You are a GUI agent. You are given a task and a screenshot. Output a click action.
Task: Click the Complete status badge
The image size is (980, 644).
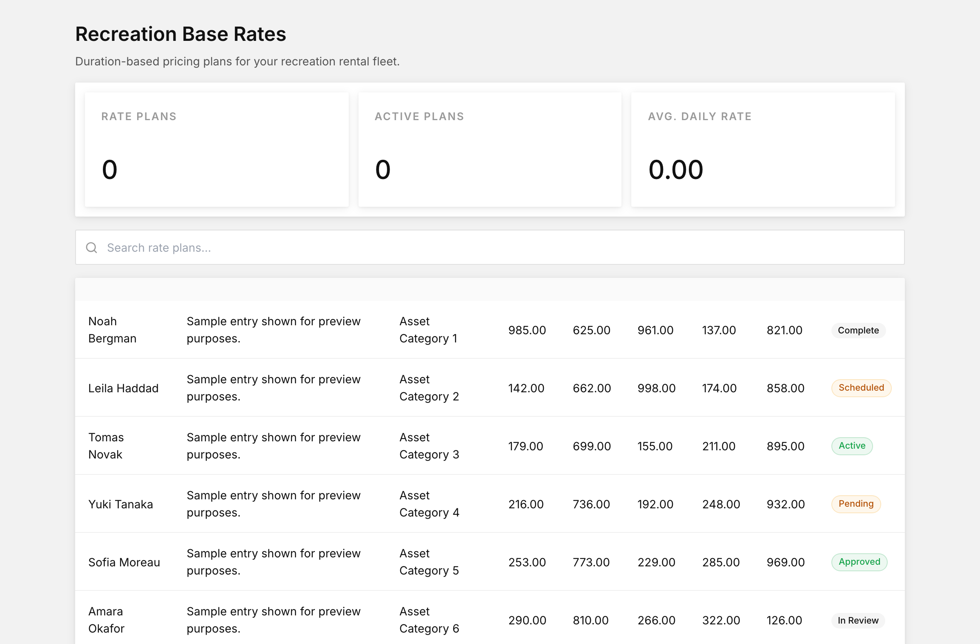858,331
